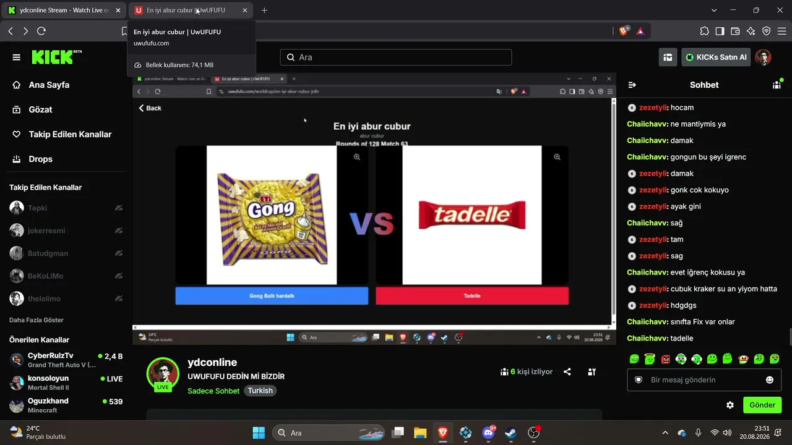Open the user profile avatar menu
This screenshot has height=445, width=792.
click(763, 57)
